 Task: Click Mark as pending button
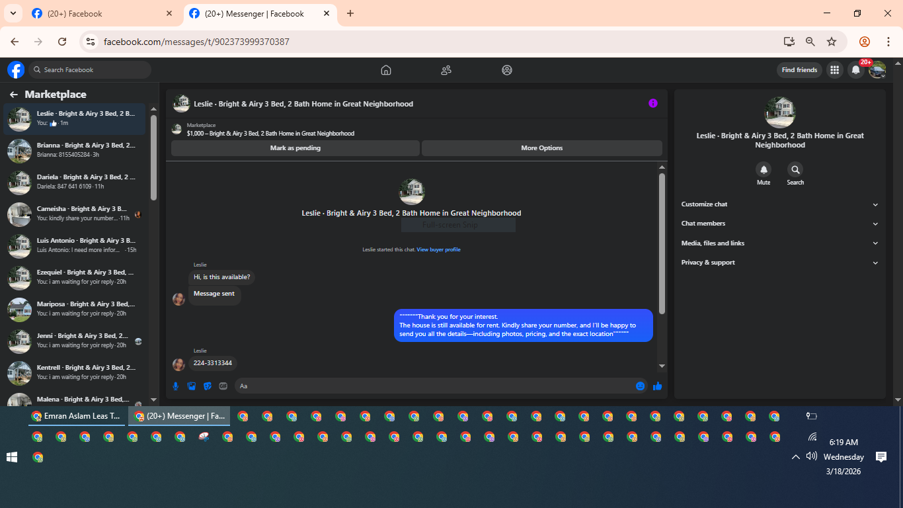295,148
